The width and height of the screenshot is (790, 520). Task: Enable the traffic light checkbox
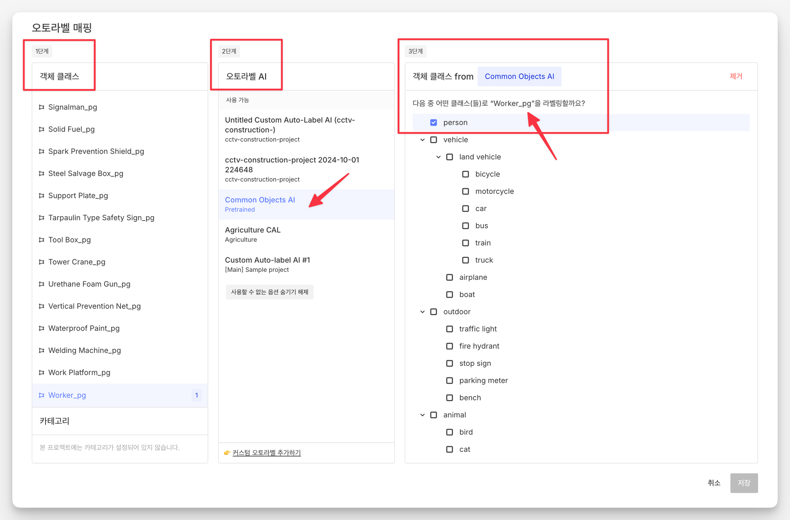pyautogui.click(x=449, y=329)
